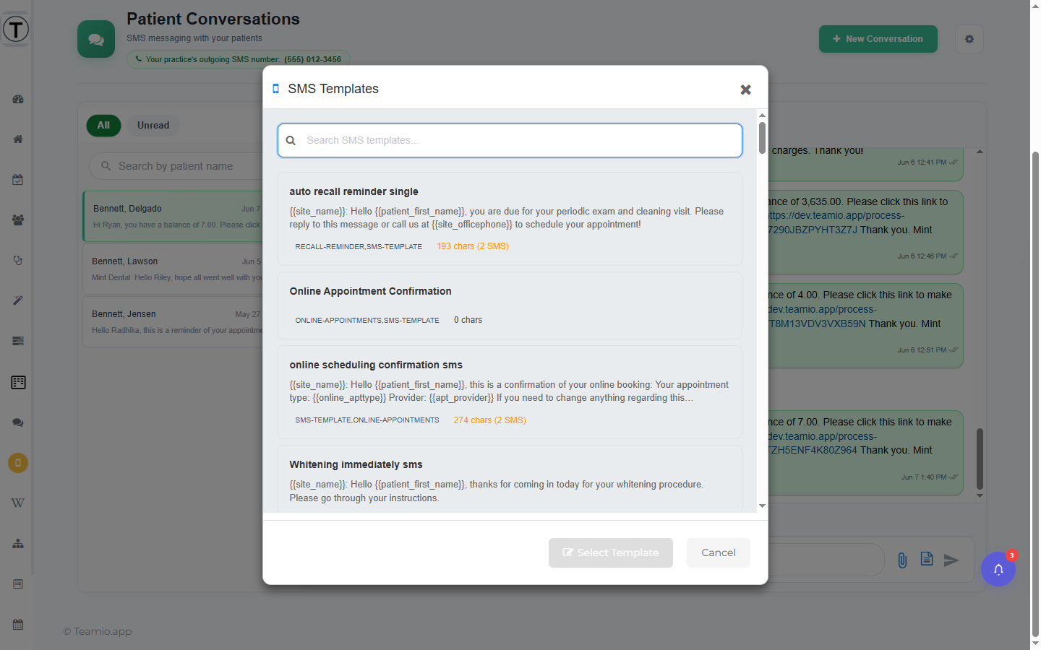Open the calendar check sidebar icon
This screenshot has width=1041, height=650.
(x=18, y=180)
